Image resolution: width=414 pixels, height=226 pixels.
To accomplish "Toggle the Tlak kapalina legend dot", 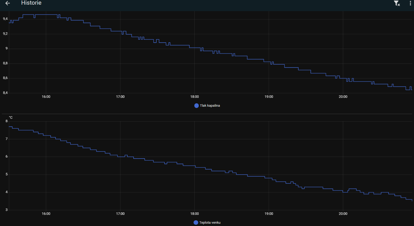I will point(196,106).
